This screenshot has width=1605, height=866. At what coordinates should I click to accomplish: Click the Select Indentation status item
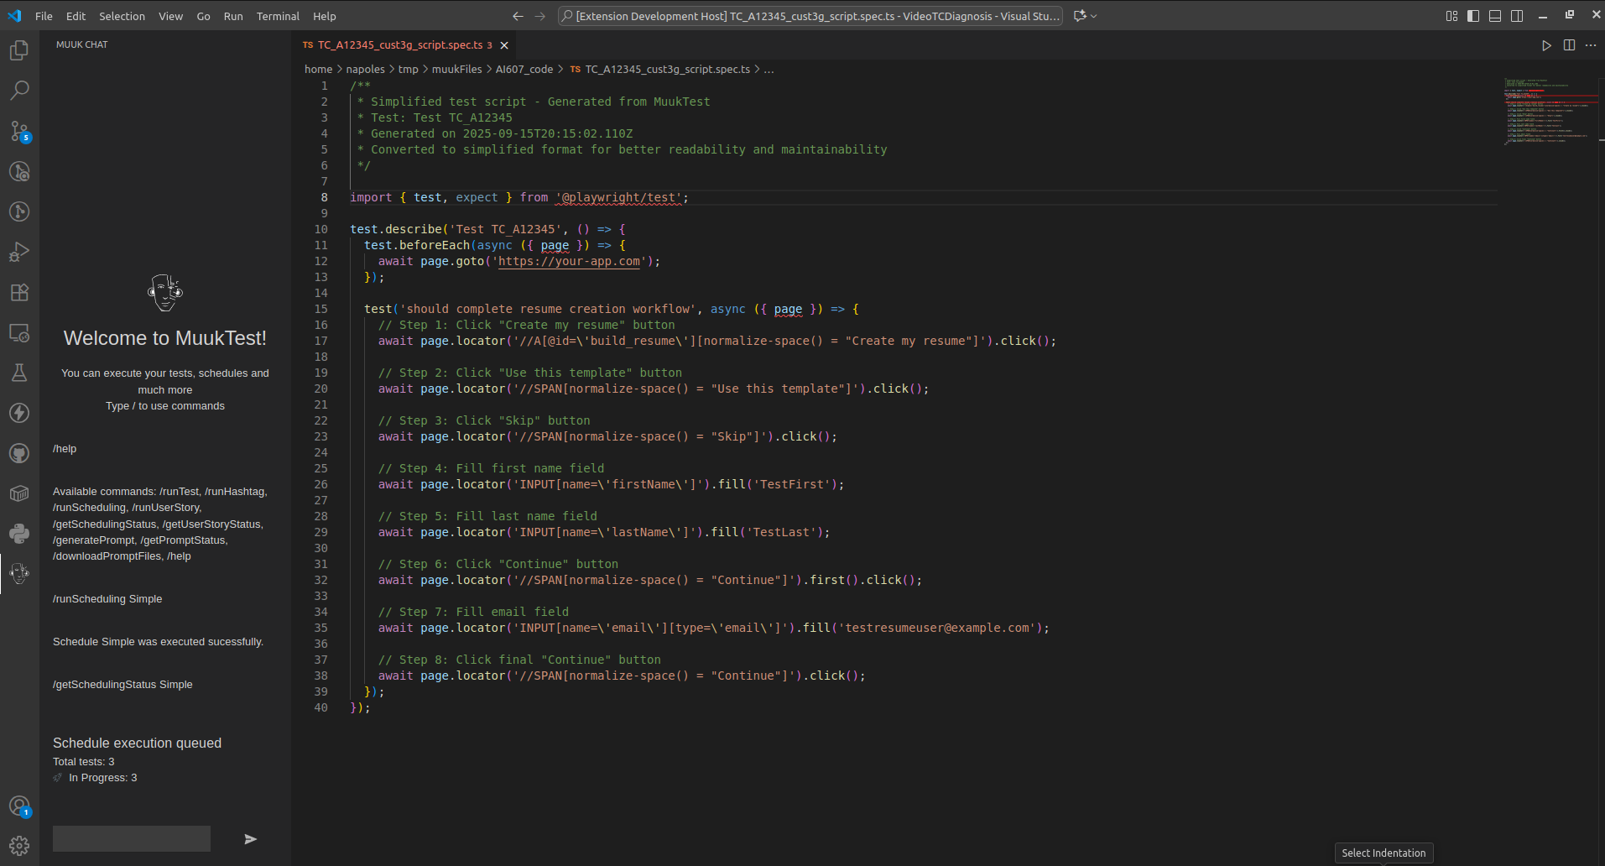coord(1384,853)
